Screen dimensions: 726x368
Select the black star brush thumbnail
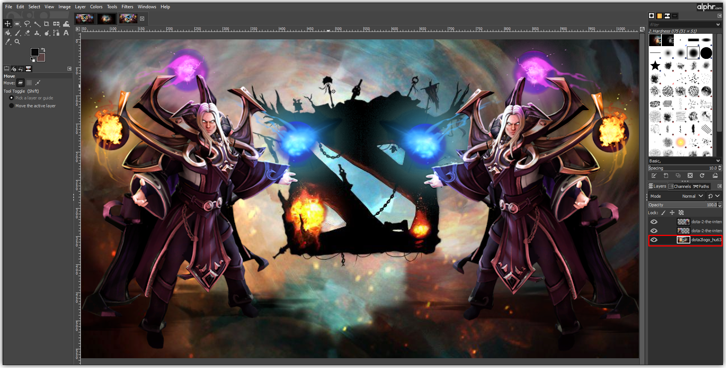(655, 66)
